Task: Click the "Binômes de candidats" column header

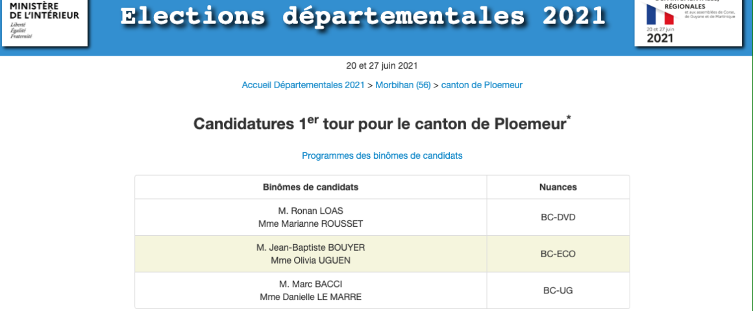Action: click(x=311, y=187)
